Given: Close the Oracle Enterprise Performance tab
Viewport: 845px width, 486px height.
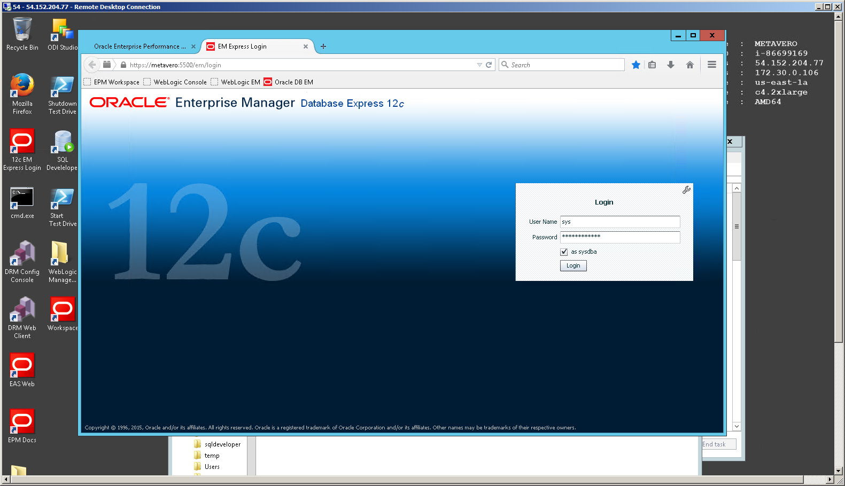Looking at the screenshot, I should coord(193,46).
